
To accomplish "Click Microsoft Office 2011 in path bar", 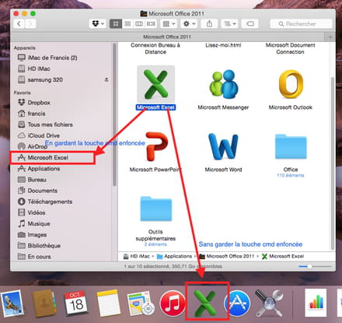I will [x=227, y=256].
